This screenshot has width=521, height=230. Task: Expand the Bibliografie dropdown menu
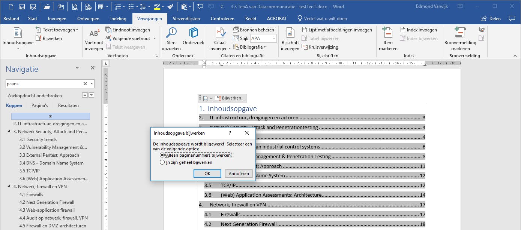[x=250, y=47]
